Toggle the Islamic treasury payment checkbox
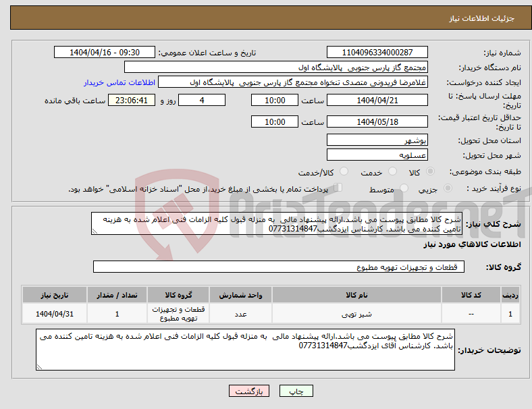 (x=338, y=188)
